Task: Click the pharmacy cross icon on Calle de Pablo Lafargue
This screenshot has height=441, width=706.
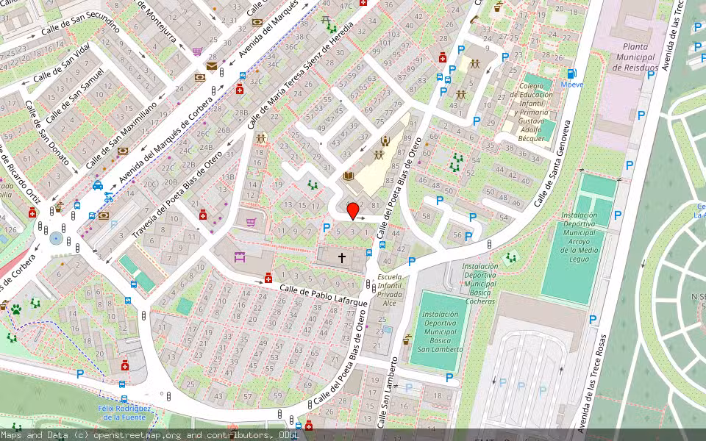Action: 268,279
